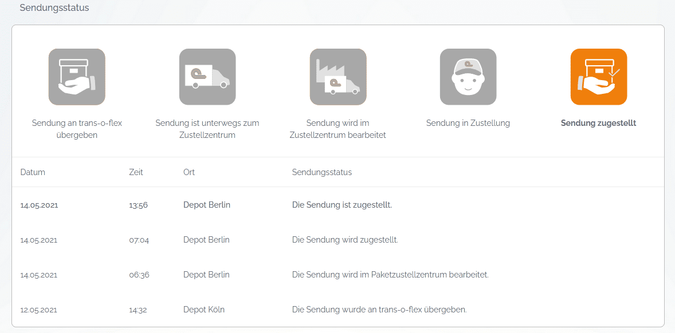
Task: Click 'Sendung ist unterwegs zum Zustellzentrum' label
Action: 207,129
